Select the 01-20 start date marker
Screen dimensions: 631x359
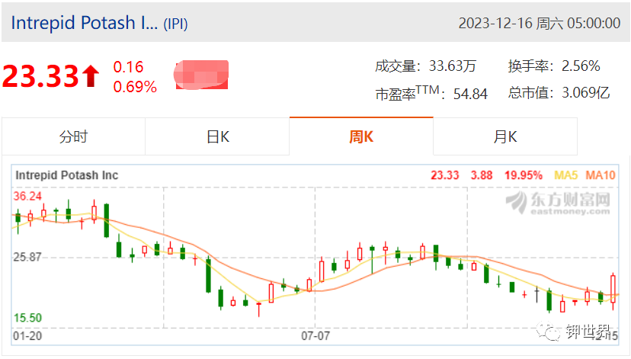(27, 335)
